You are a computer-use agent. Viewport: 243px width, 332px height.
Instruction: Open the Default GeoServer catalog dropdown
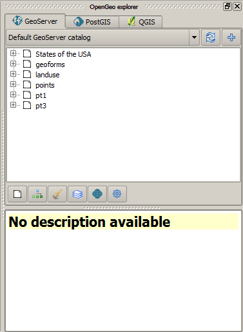[x=194, y=37]
